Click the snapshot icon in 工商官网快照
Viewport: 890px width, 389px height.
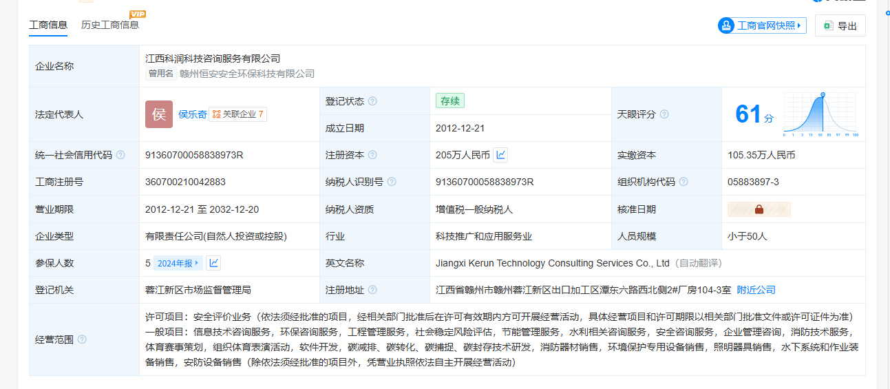[x=726, y=25]
